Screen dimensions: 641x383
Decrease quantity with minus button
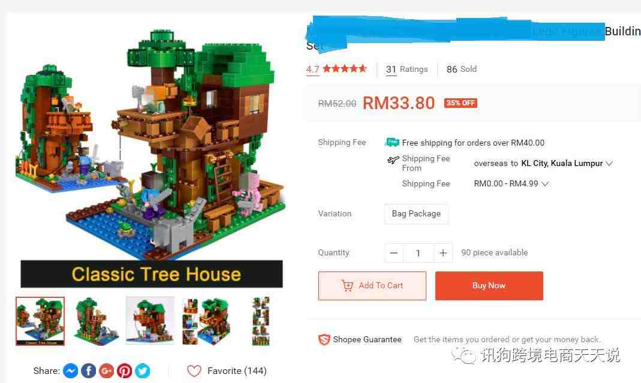394,253
